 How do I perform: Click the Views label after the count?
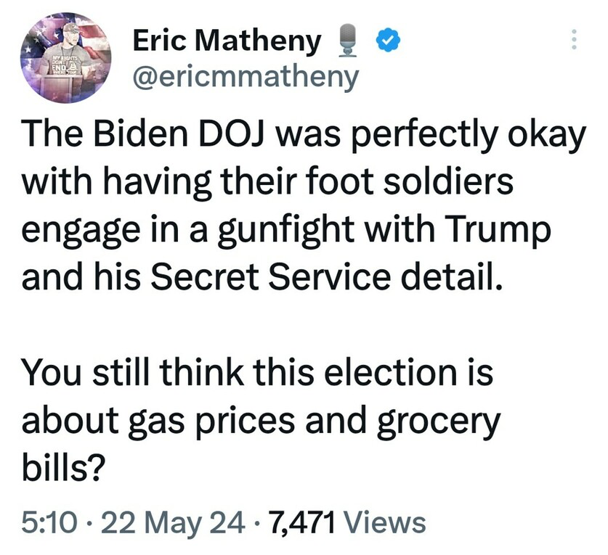point(385,522)
